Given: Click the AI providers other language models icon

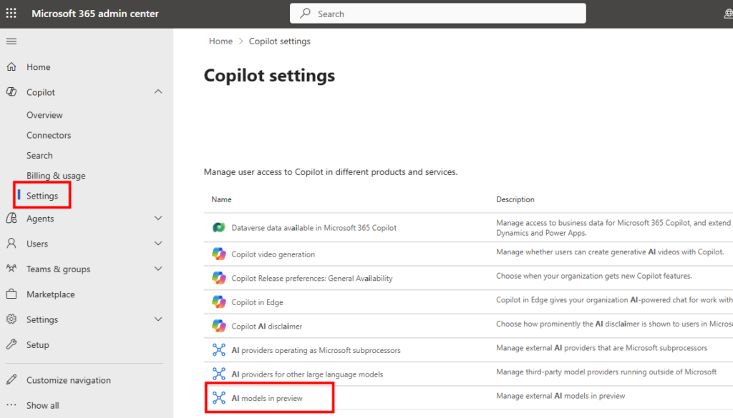Looking at the screenshot, I should tap(219, 374).
